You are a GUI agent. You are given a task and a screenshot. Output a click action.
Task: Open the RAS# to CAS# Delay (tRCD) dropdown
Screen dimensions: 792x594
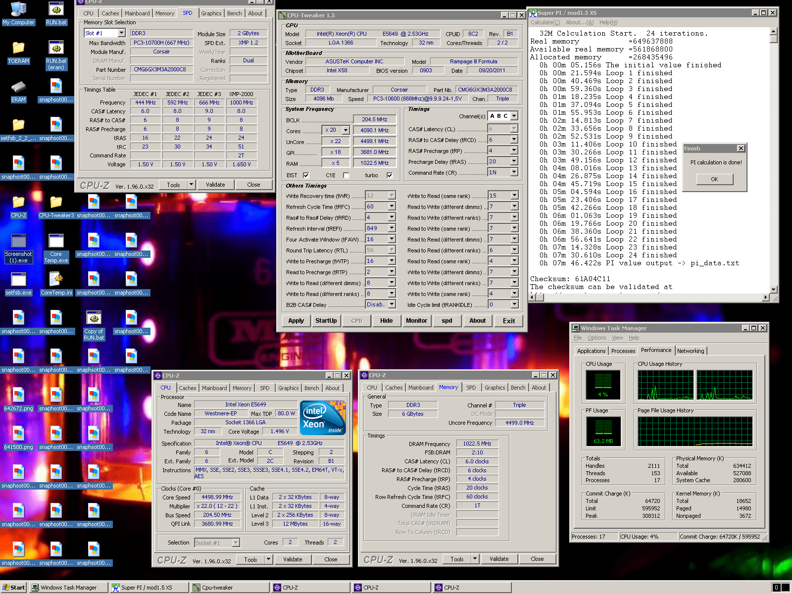click(x=514, y=140)
